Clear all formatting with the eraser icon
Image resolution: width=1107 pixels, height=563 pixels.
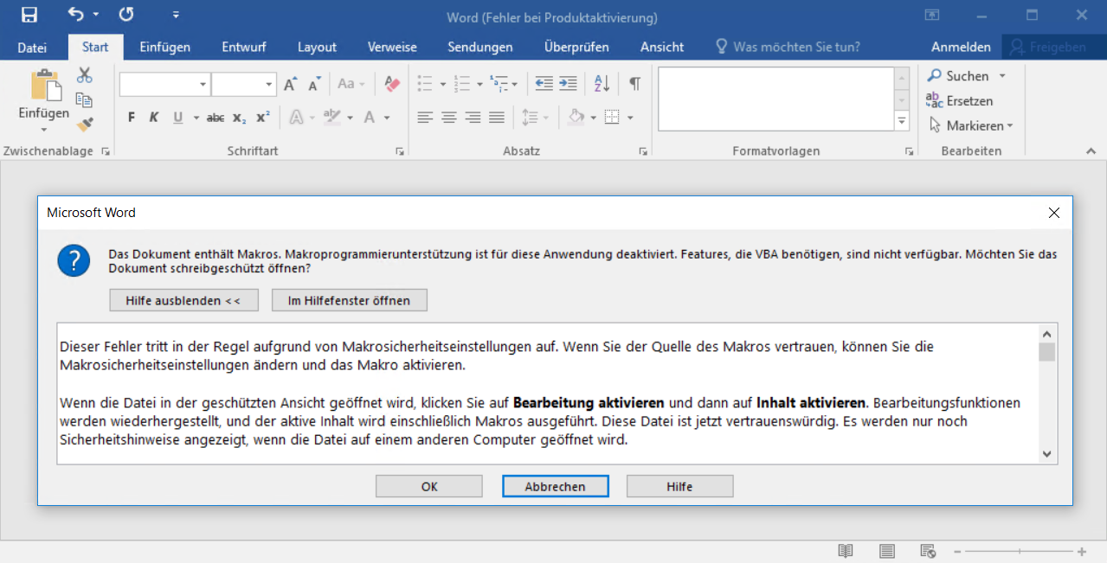point(392,84)
